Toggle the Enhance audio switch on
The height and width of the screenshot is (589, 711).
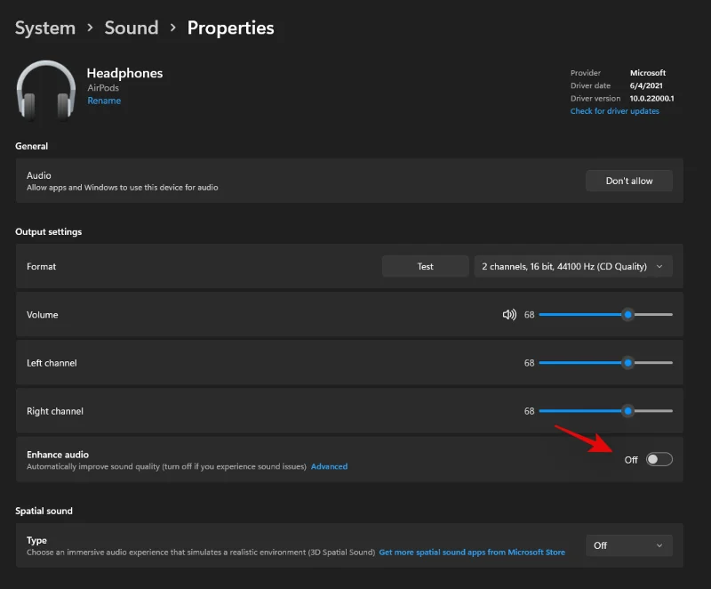659,459
